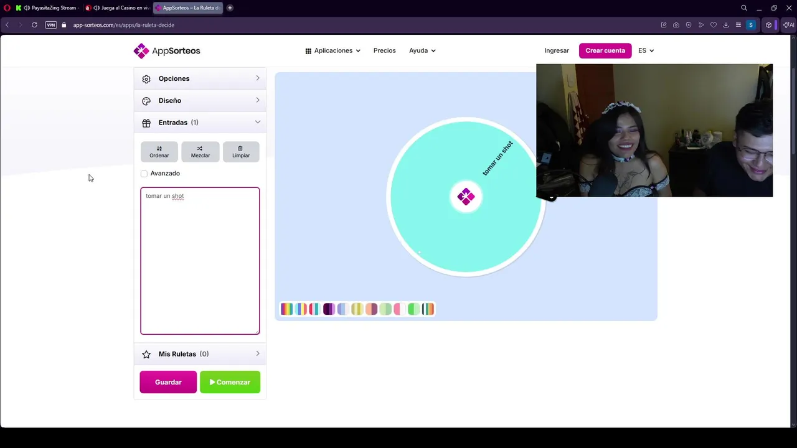The width and height of the screenshot is (797, 448).
Task: Start the roulette with Comenzar
Action: (230, 382)
